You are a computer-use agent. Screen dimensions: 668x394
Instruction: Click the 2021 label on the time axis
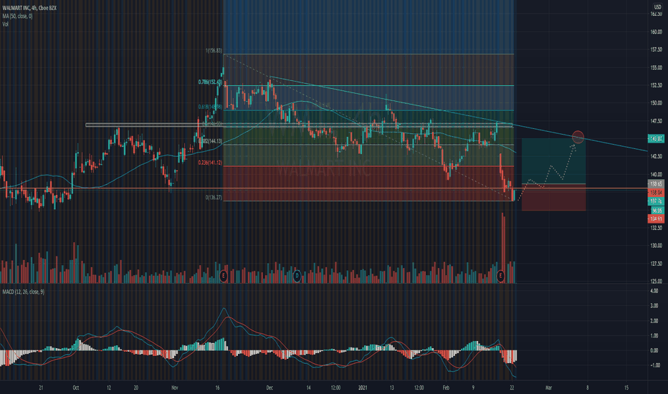pos(363,388)
